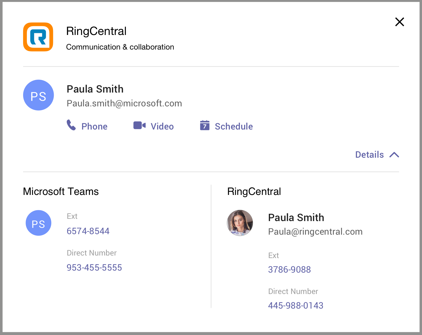Click the RingCentral app logo
Viewport: 422px width, 335px height.
pyautogui.click(x=38, y=37)
